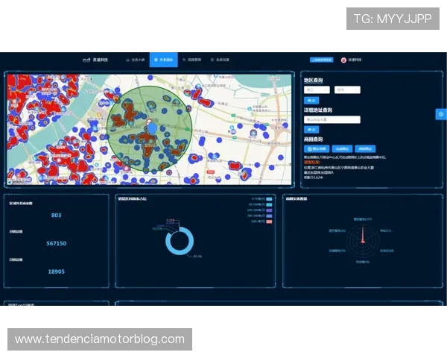
Task: Open the city dropdown in region query
Action: coord(346,89)
